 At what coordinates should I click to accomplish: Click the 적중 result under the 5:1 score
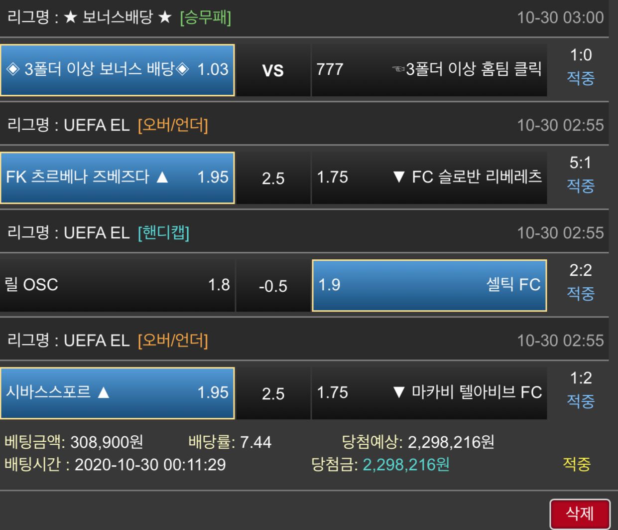tap(580, 186)
